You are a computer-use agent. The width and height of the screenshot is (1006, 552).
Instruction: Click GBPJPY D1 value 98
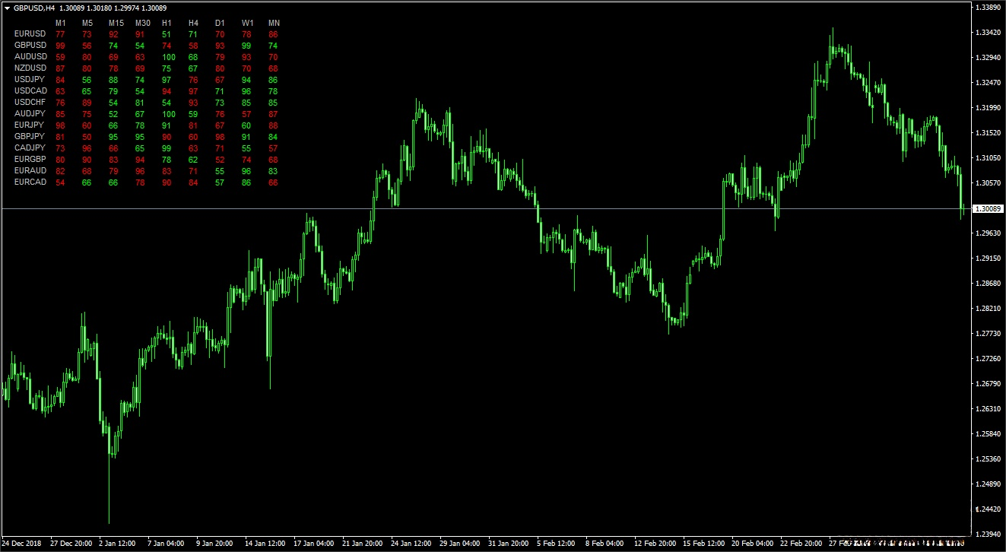(x=220, y=136)
